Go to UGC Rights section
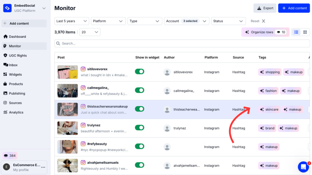Image resolution: width=312 pixels, height=175 pixels. pos(24,56)
